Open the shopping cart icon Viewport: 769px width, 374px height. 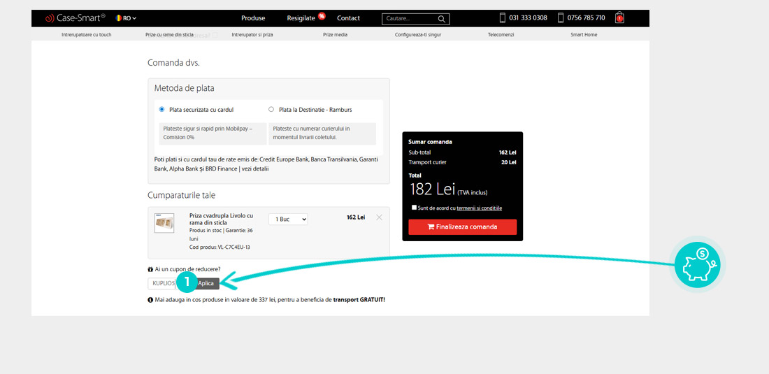coord(619,18)
